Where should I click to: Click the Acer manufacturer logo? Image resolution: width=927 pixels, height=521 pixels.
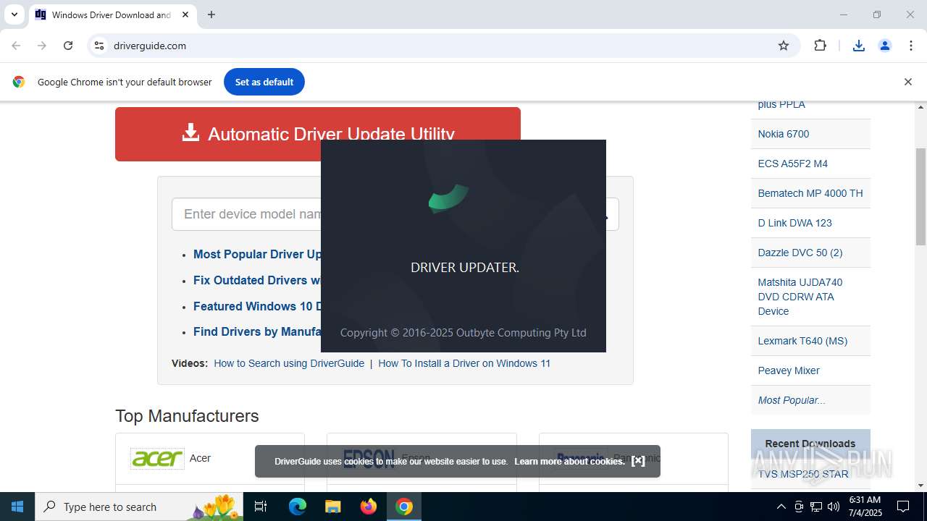click(x=157, y=458)
